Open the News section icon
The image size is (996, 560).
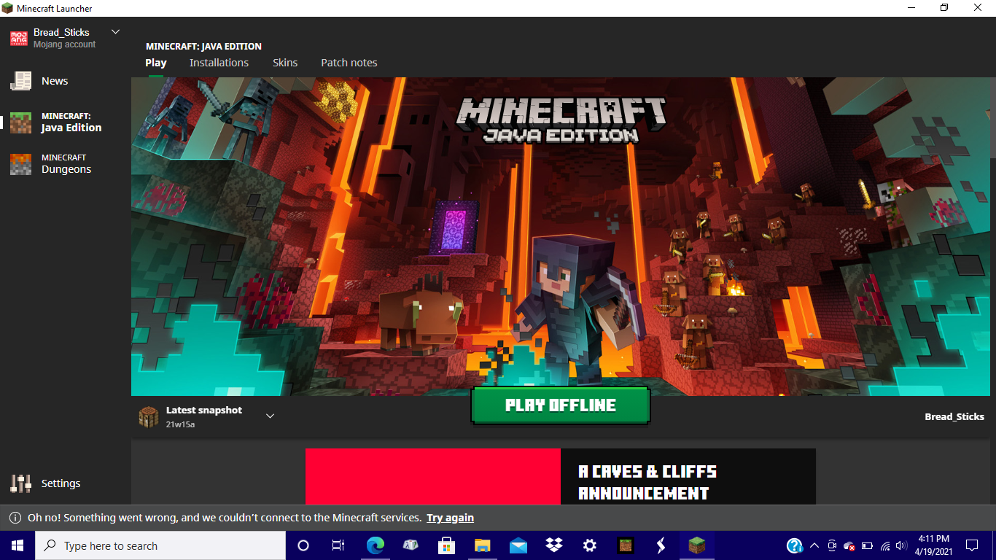[x=20, y=81]
